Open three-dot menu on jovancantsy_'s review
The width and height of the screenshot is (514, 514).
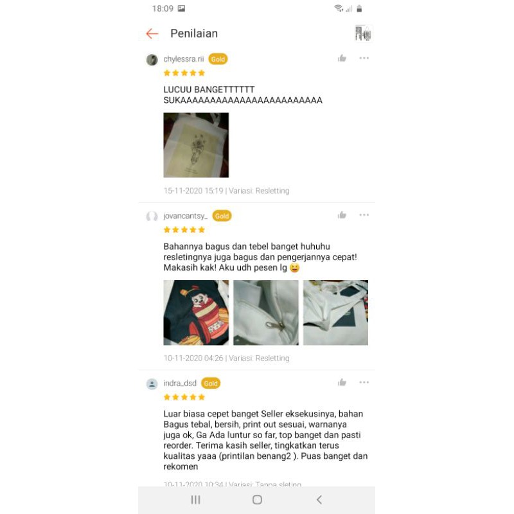click(x=364, y=215)
